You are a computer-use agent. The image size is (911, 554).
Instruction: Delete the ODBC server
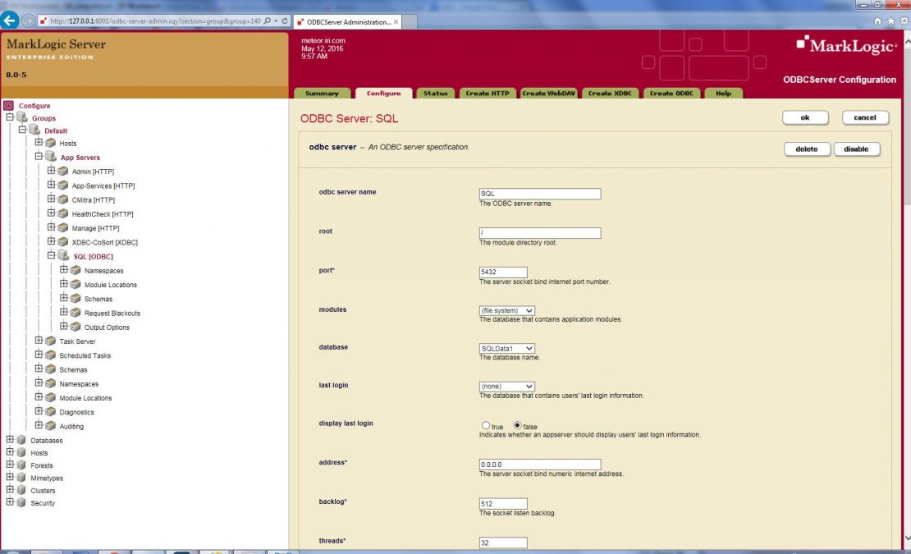tap(807, 149)
